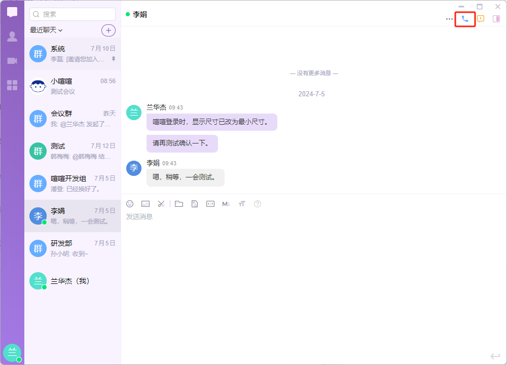The width and height of the screenshot is (507, 365).
Task: Open the more options ellipsis menu
Action: point(449,19)
